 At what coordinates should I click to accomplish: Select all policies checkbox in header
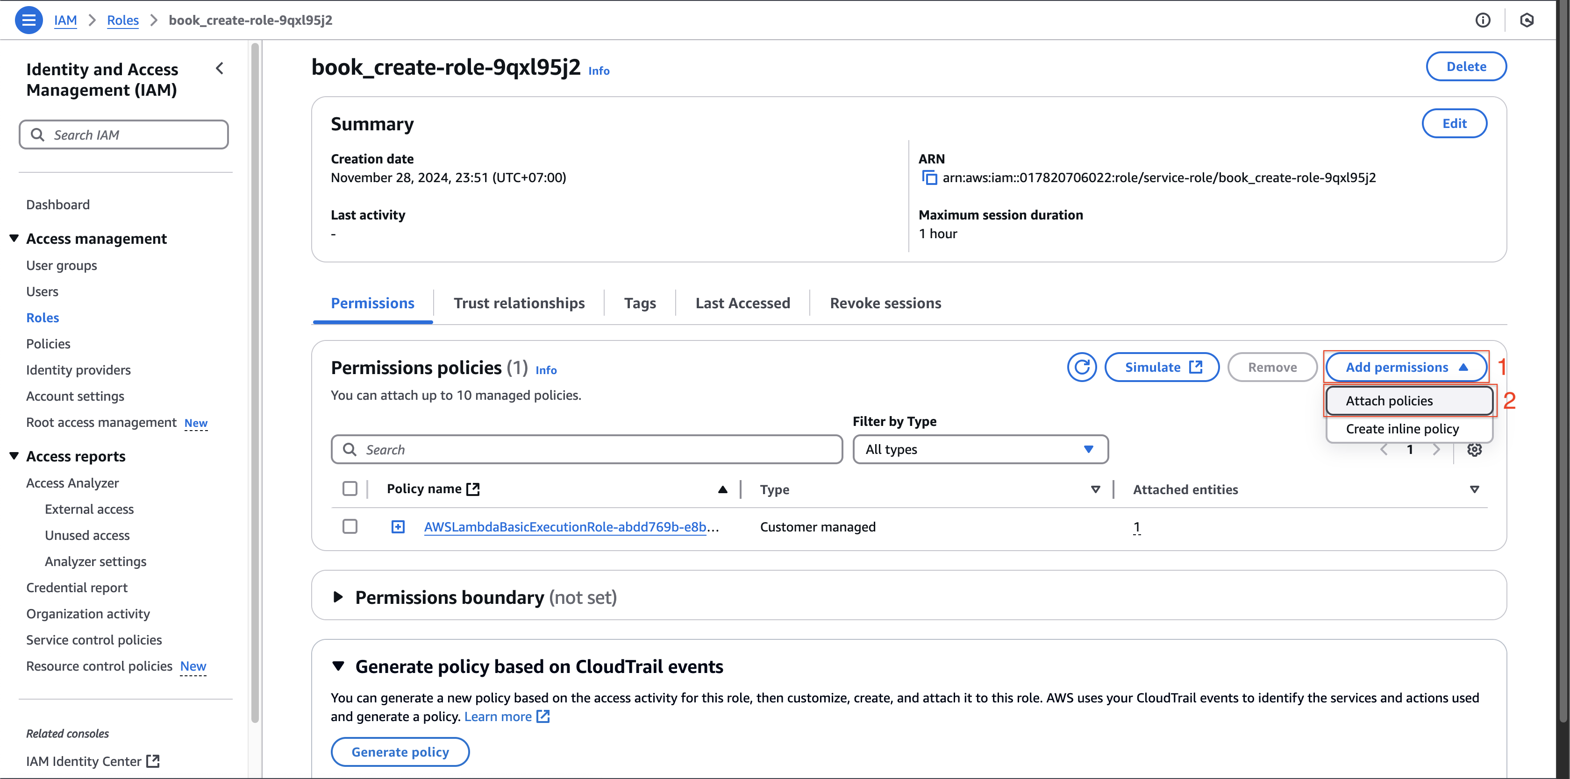tap(350, 489)
